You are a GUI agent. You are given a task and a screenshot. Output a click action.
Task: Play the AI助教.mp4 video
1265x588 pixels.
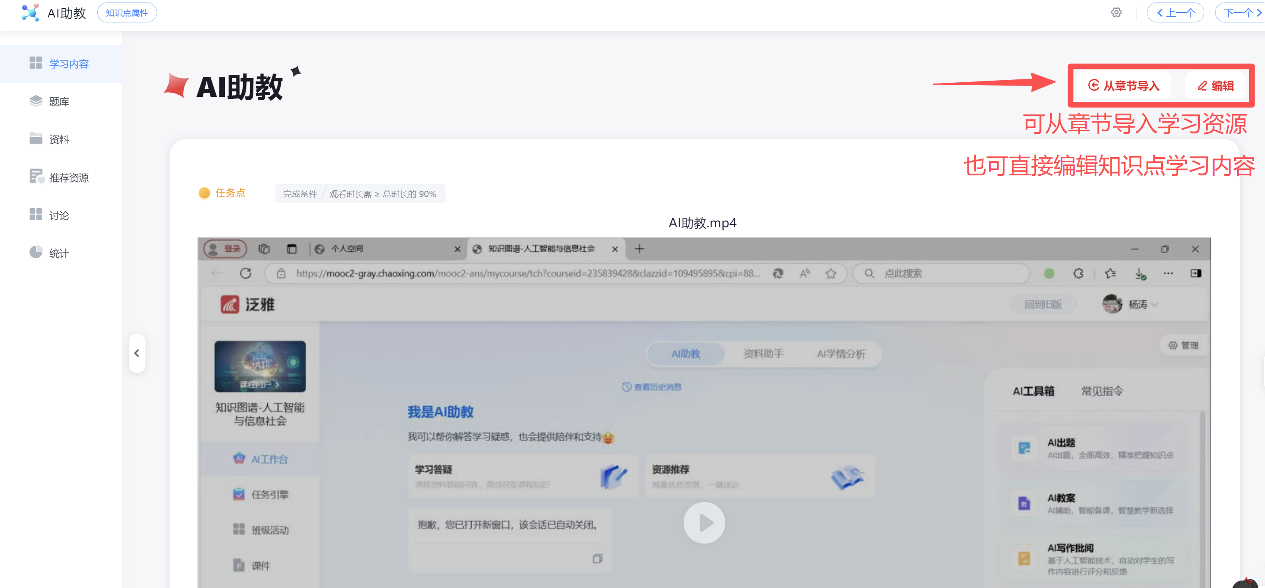click(704, 522)
